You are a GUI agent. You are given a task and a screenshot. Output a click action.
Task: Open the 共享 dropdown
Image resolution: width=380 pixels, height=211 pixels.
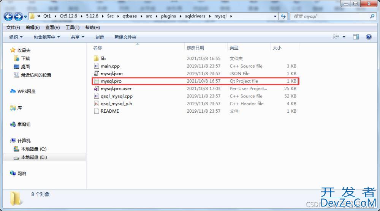coord(78,37)
